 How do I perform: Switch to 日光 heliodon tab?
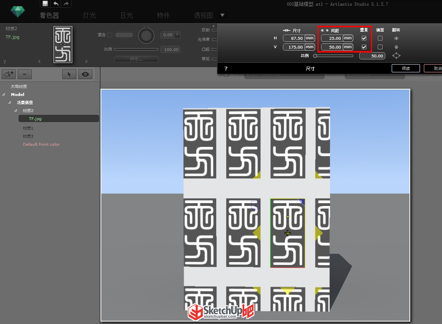tap(127, 16)
